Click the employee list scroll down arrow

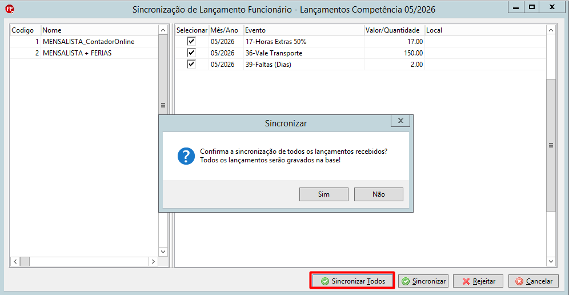coord(163,252)
